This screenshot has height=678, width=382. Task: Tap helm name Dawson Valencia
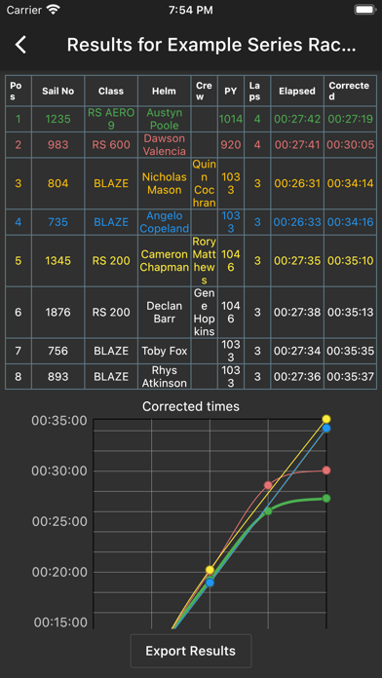tap(165, 145)
